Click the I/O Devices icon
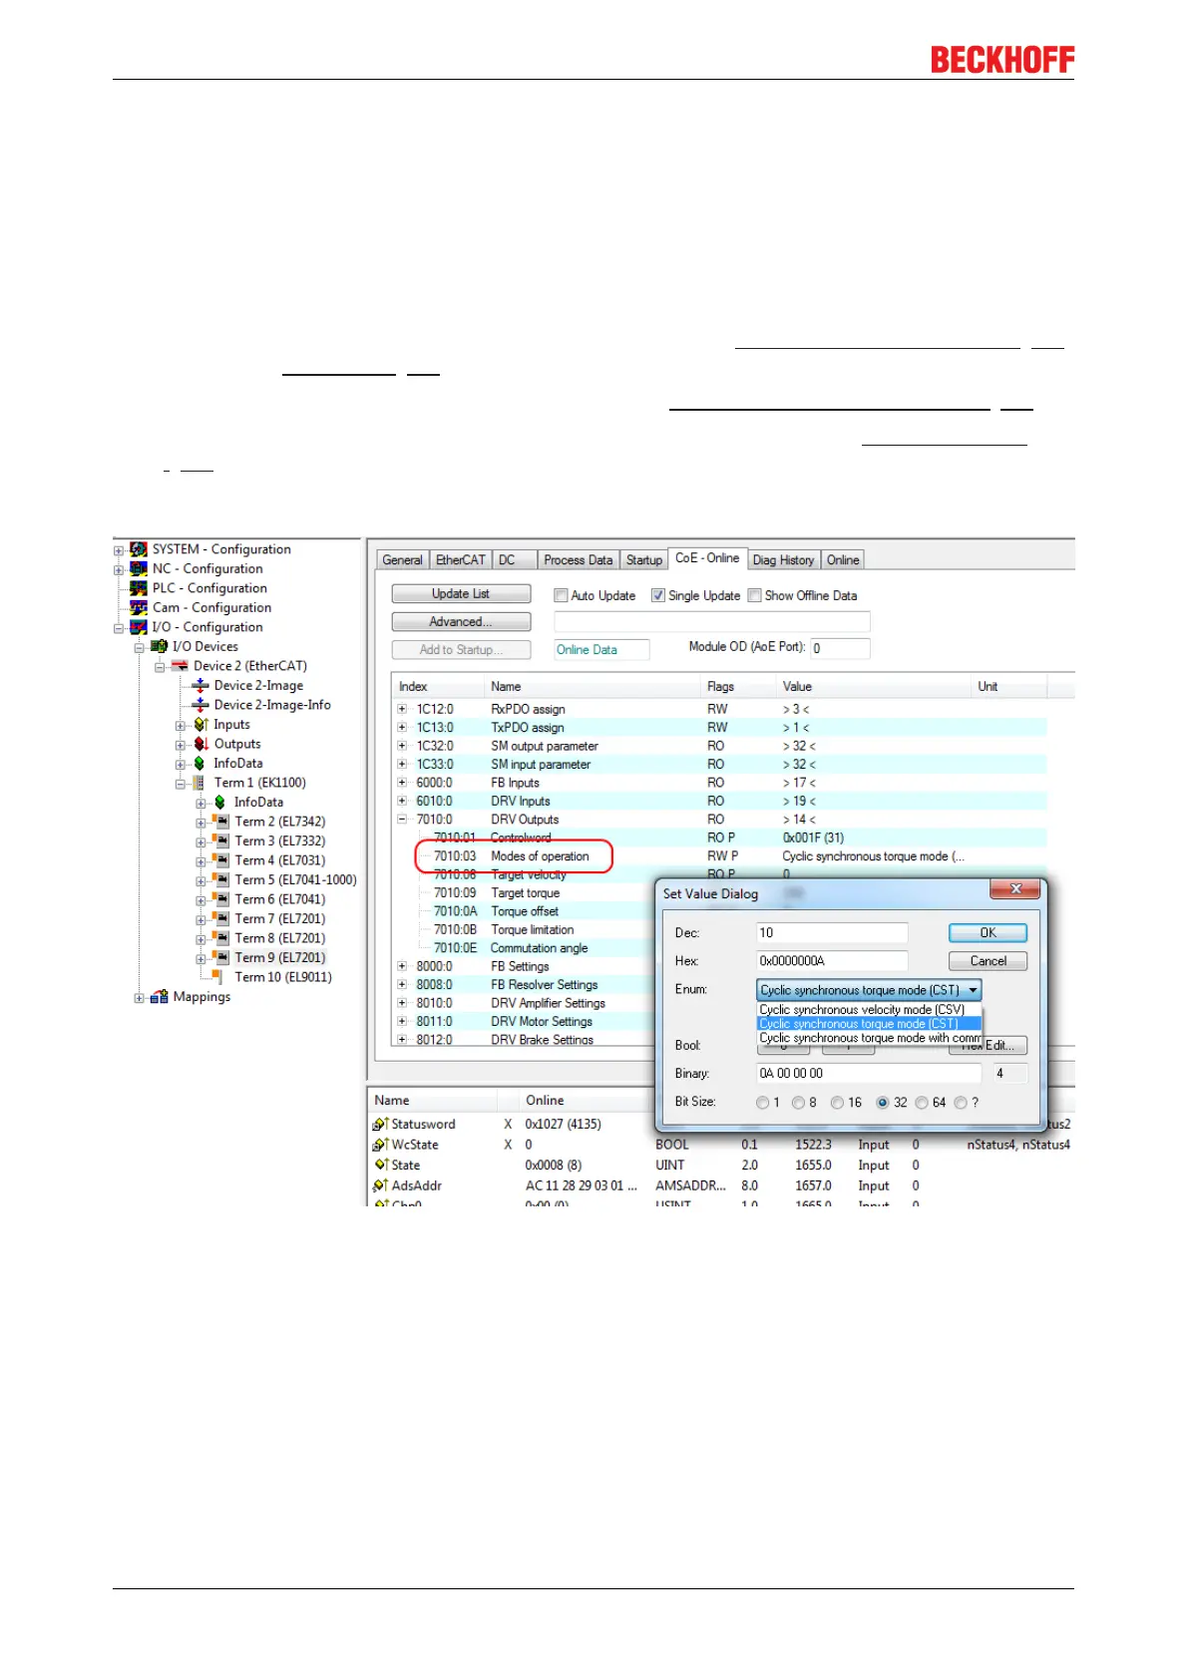The image size is (1188, 1679). pyautogui.click(x=159, y=647)
